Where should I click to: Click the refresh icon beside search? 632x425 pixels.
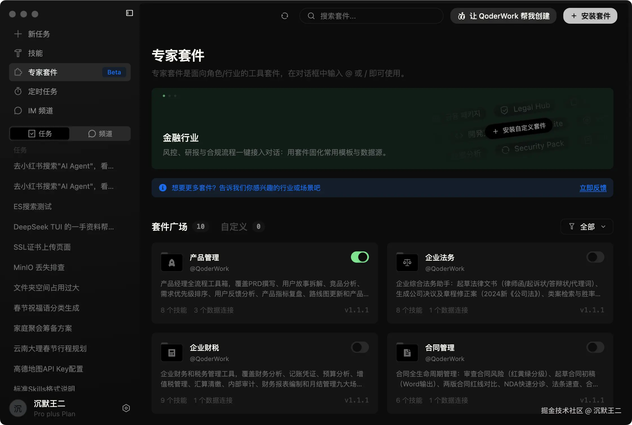[285, 16]
